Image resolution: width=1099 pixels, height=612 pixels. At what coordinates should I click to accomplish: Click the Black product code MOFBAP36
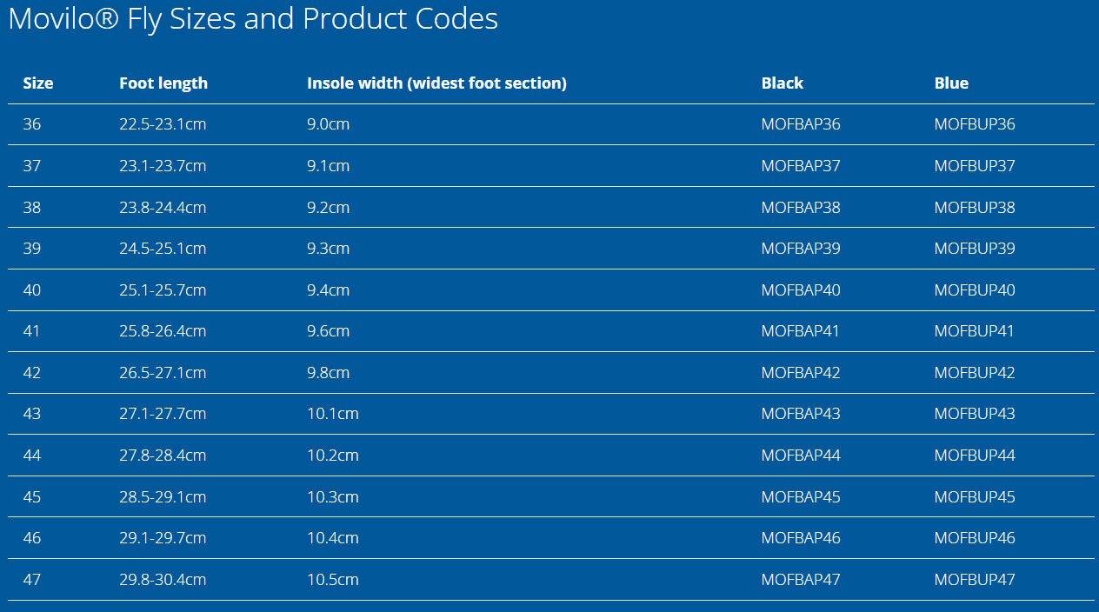[x=801, y=124]
